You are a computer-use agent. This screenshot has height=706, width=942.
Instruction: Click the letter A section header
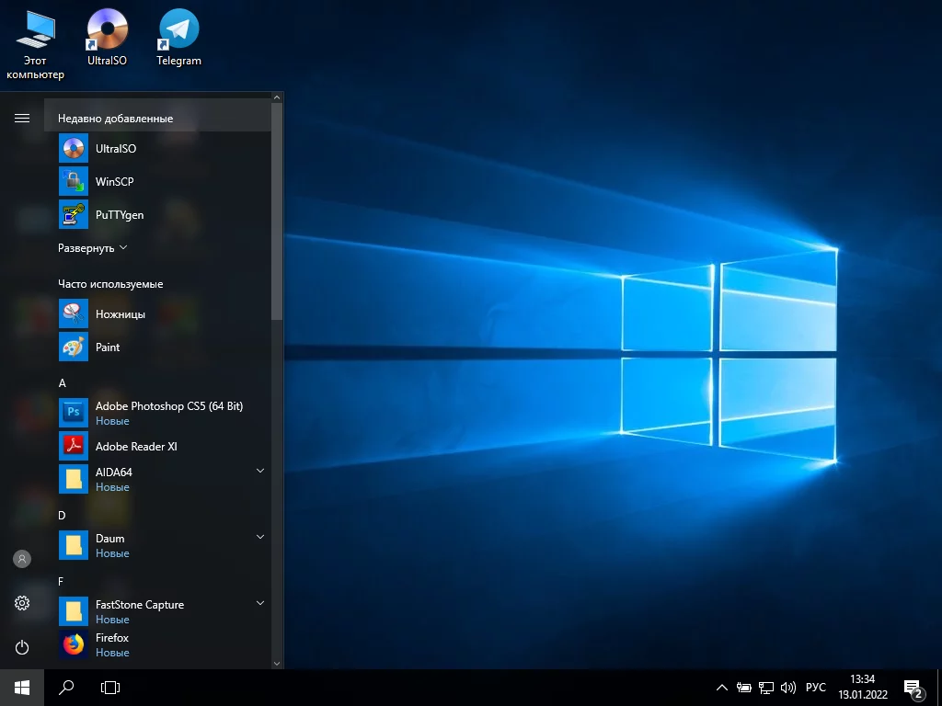(x=63, y=382)
